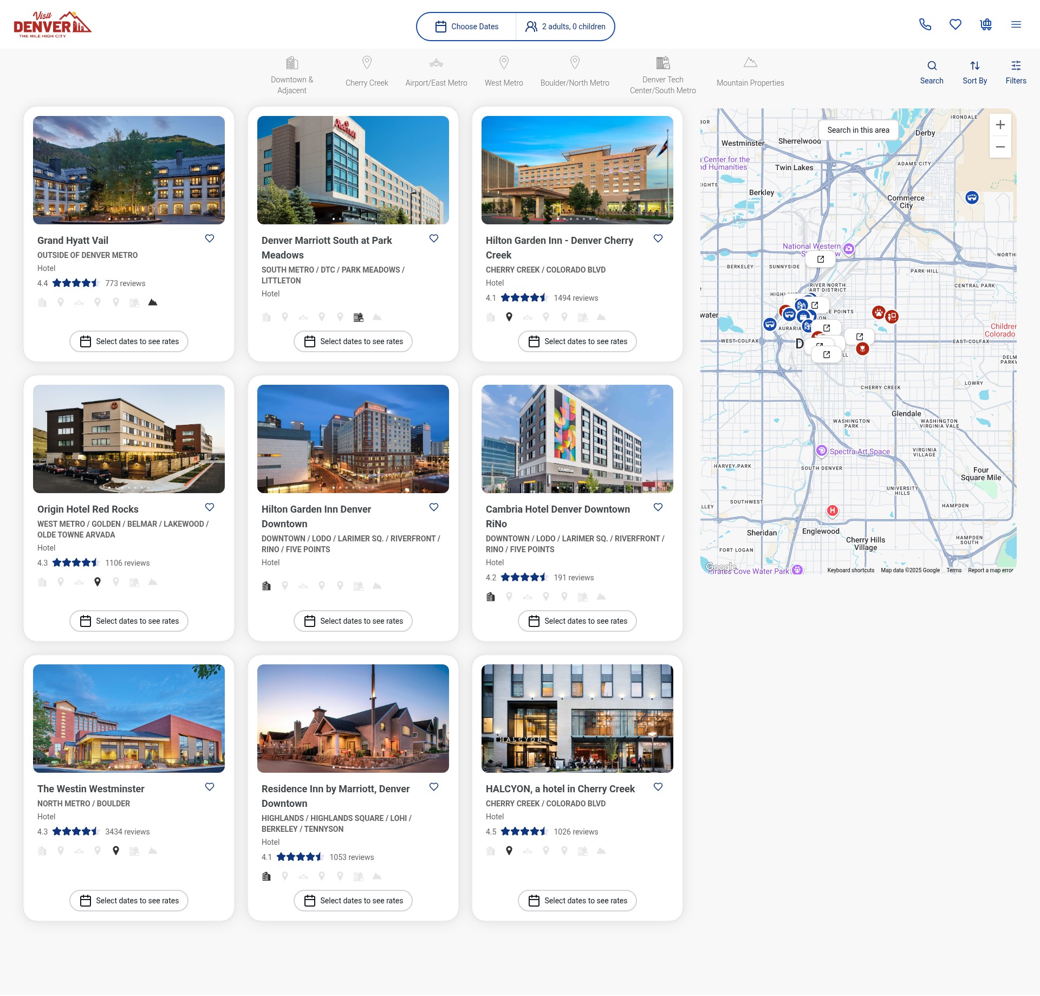Image resolution: width=1040 pixels, height=996 pixels.
Task: Click Select dates for Cambria Hotel RiNo
Action: tap(577, 621)
